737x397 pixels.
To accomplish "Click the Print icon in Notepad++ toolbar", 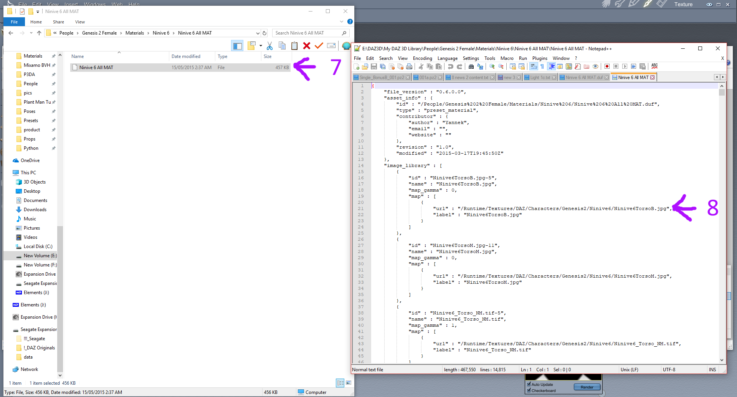I will coord(409,66).
